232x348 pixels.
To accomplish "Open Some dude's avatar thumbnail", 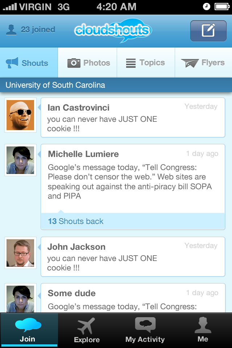I will click(20, 299).
